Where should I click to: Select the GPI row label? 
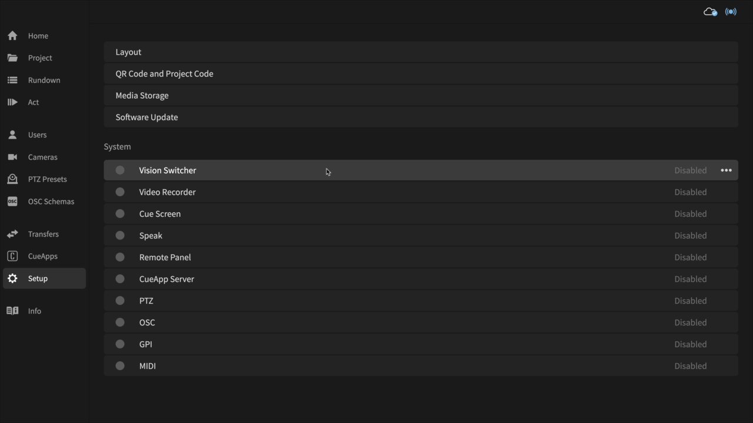point(146,344)
